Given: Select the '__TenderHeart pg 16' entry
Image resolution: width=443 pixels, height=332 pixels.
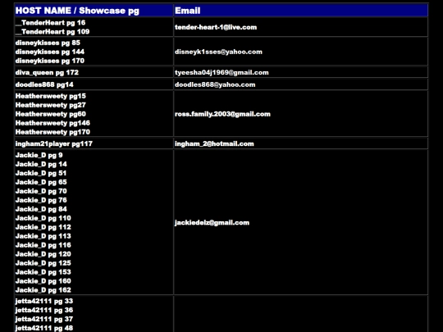Looking at the screenshot, I should point(50,23).
